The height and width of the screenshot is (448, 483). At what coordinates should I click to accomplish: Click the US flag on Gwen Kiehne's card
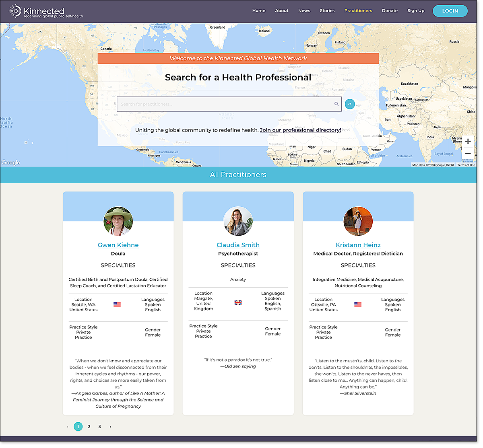(x=117, y=304)
